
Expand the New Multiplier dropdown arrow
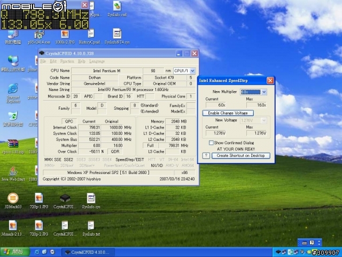click(x=263, y=92)
